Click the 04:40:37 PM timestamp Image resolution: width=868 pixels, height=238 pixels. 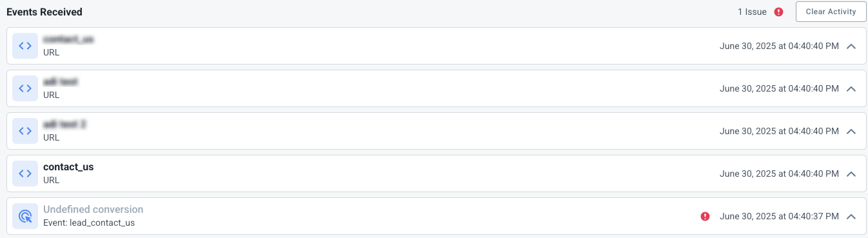coord(779,216)
